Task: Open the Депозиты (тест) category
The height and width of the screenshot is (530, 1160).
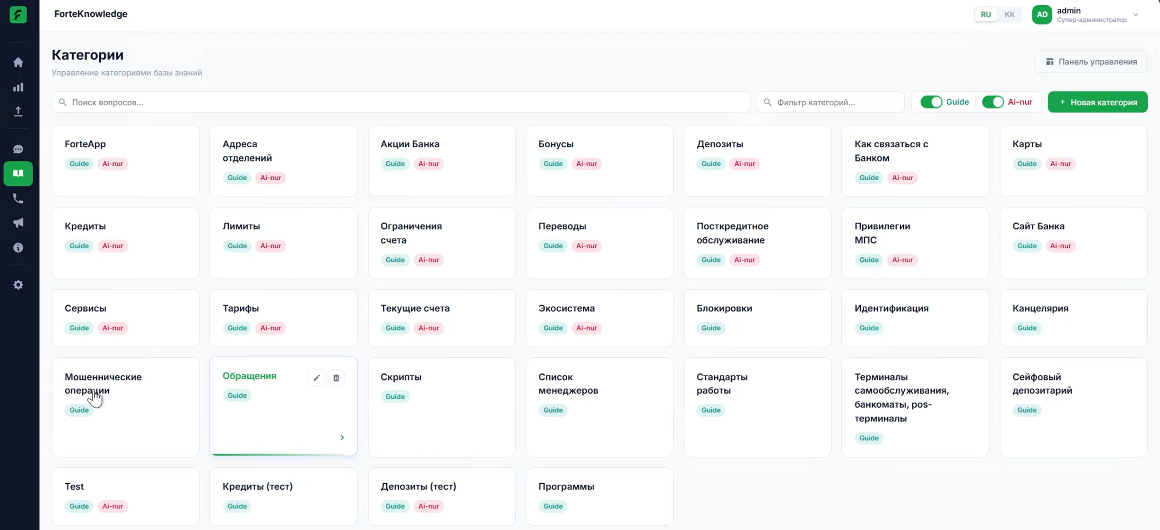Action: point(441,496)
